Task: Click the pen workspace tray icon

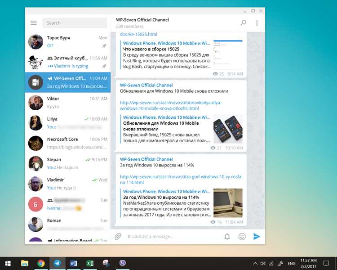Action: pyautogui.click(x=280, y=264)
